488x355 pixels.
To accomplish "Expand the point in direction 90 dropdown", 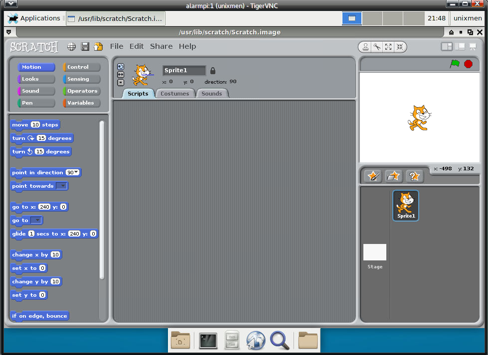I will tap(76, 172).
